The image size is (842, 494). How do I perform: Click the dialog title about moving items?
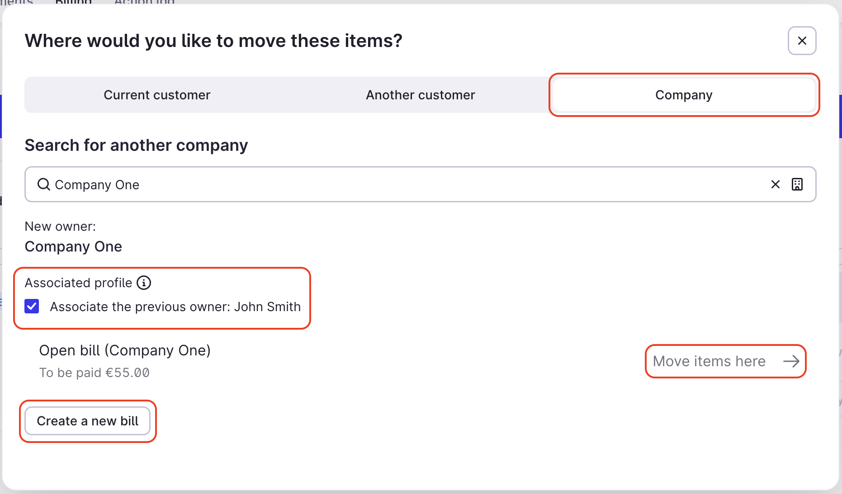click(213, 41)
